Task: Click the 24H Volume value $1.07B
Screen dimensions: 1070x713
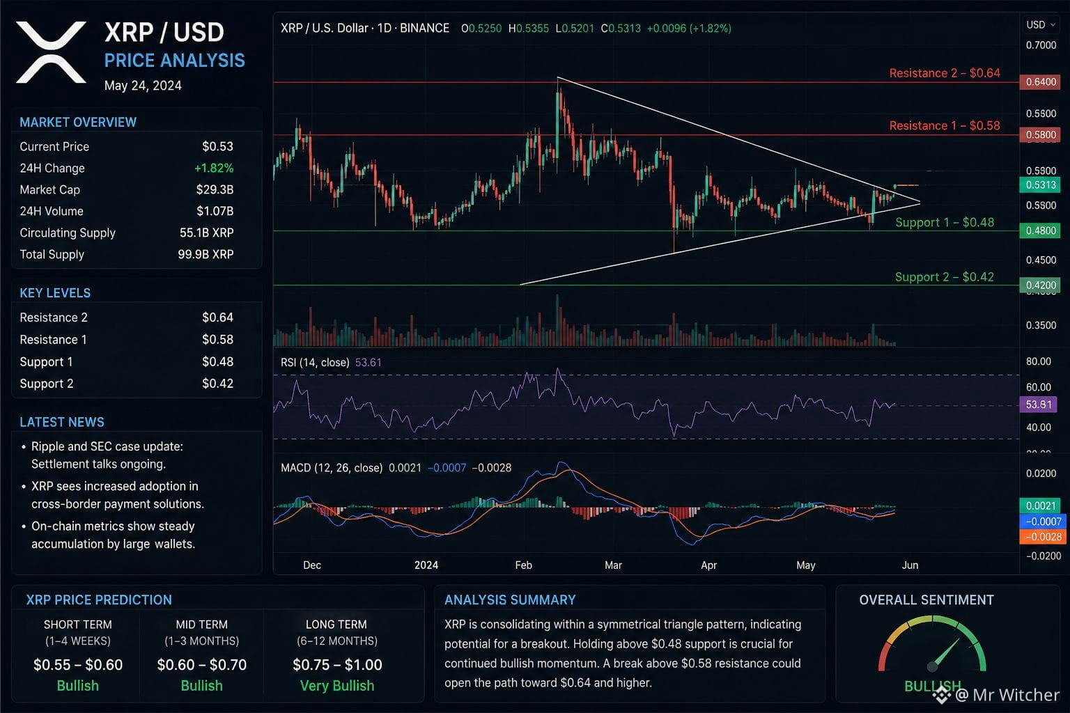Action: point(215,212)
